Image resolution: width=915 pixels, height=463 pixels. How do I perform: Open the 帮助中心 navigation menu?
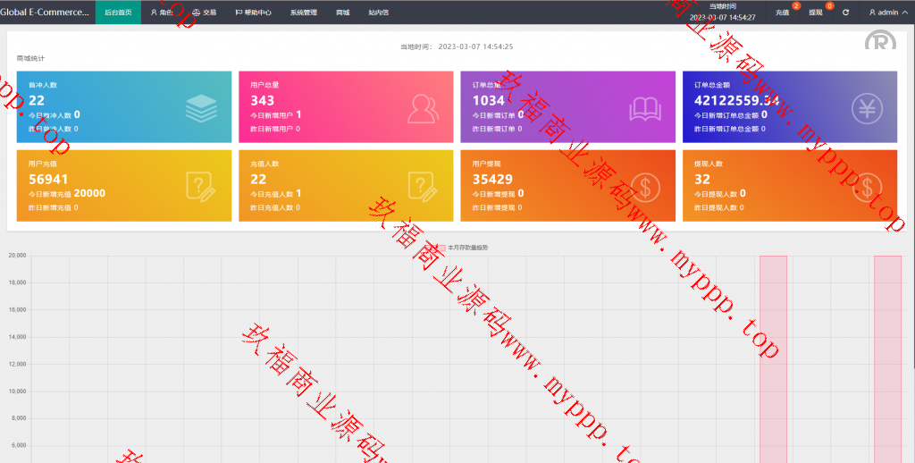(253, 13)
